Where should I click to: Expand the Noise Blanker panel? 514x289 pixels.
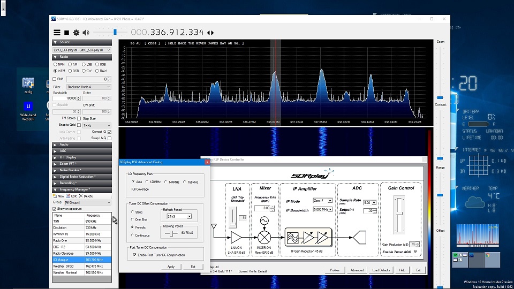[x=81, y=170]
